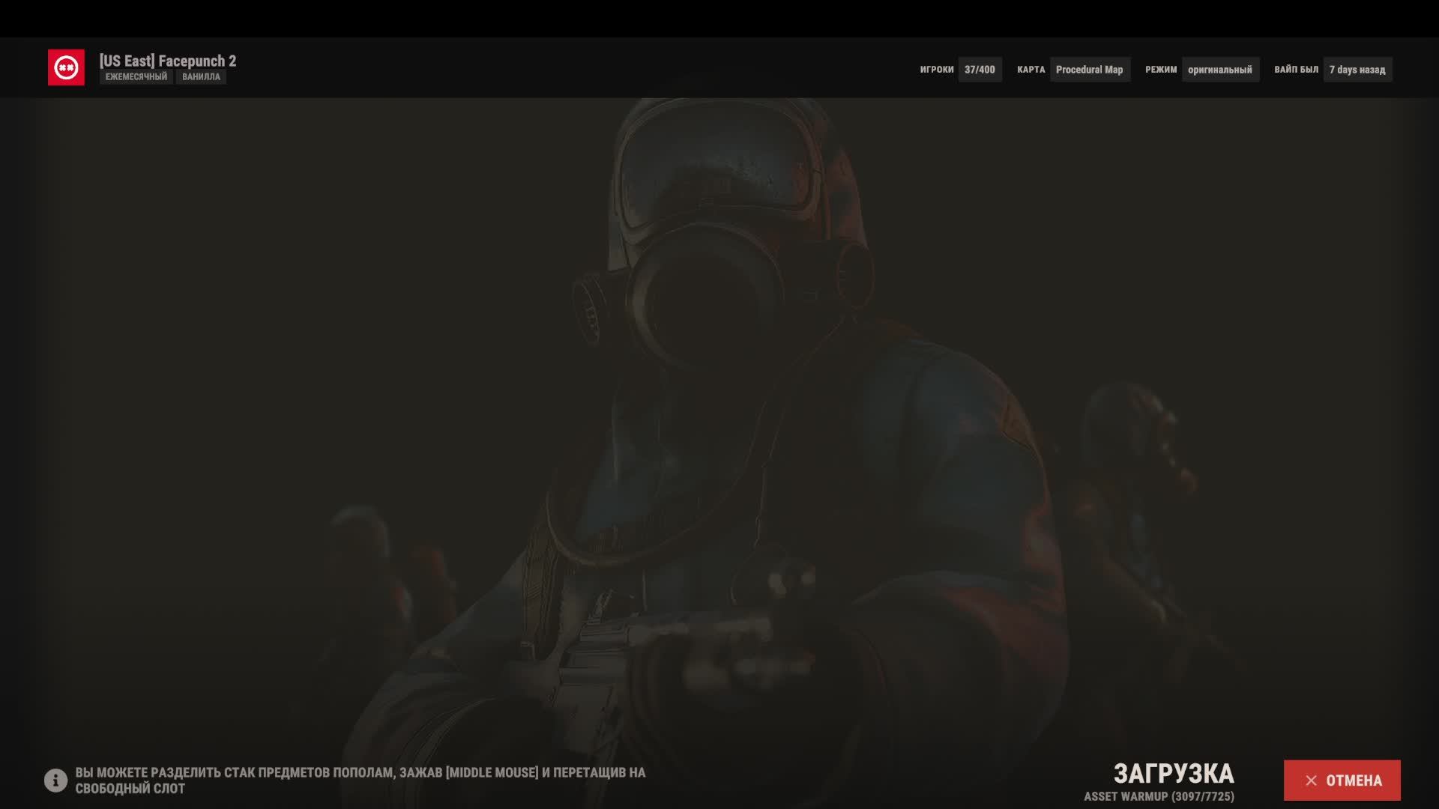Image resolution: width=1439 pixels, height=809 pixels.
Task: Click the оригинальный mode value
Action: coord(1219,70)
